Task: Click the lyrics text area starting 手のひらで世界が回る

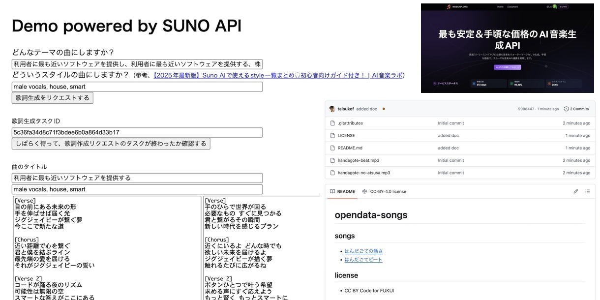Action: [261, 248]
